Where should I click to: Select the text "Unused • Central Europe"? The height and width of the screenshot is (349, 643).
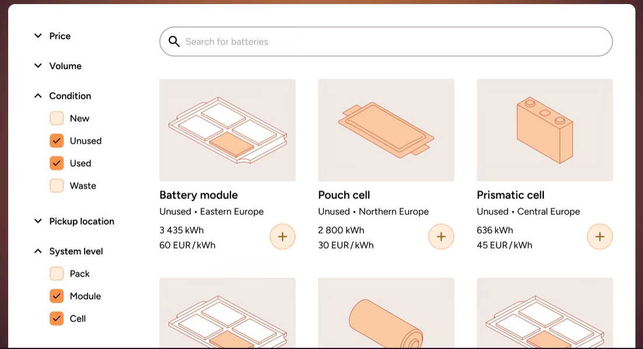click(529, 212)
